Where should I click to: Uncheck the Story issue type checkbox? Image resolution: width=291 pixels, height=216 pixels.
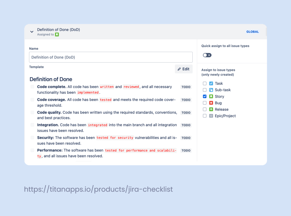[x=205, y=96]
